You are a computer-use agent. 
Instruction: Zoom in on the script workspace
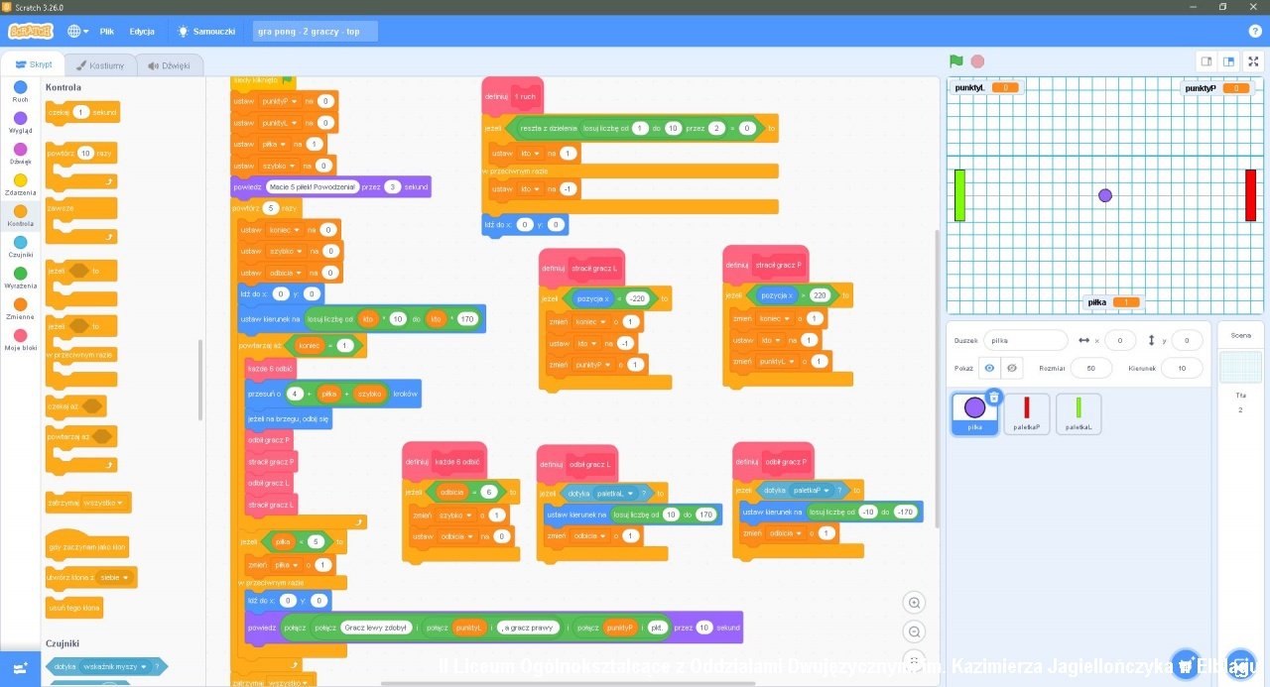tap(915, 603)
